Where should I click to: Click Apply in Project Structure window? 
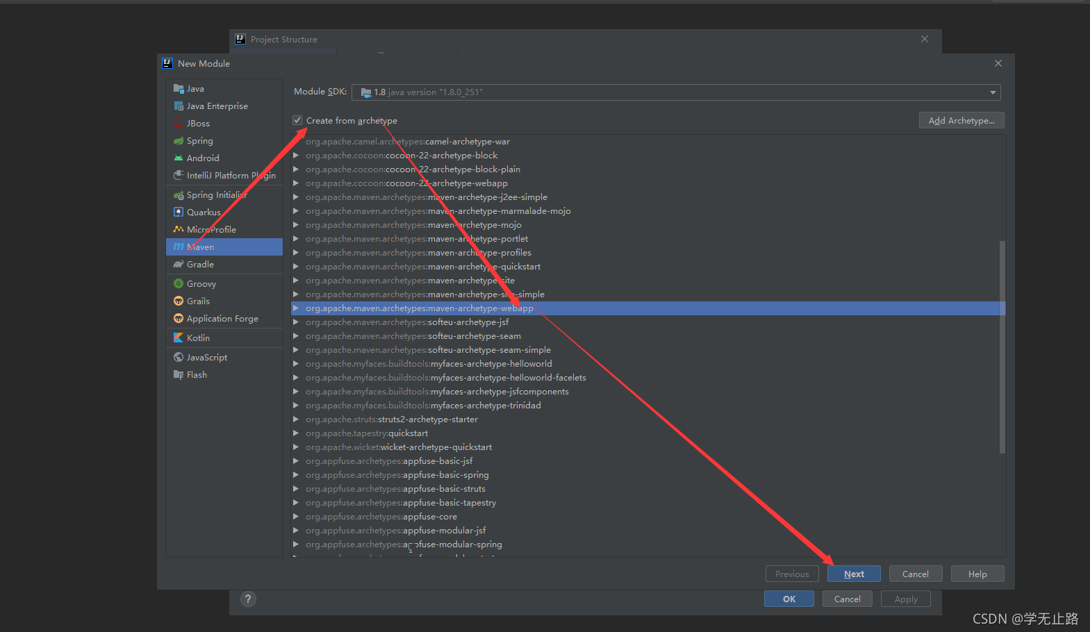click(x=906, y=599)
